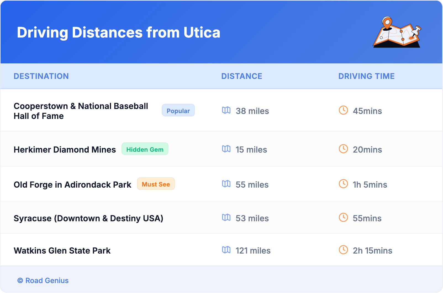
Task: Click the Destination column header
Action: (x=41, y=76)
